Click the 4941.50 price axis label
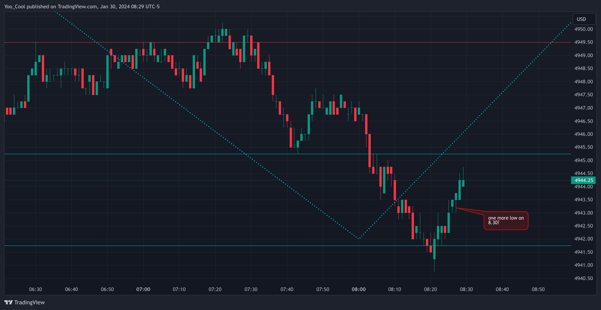This screenshot has height=310, width=601. (584, 252)
